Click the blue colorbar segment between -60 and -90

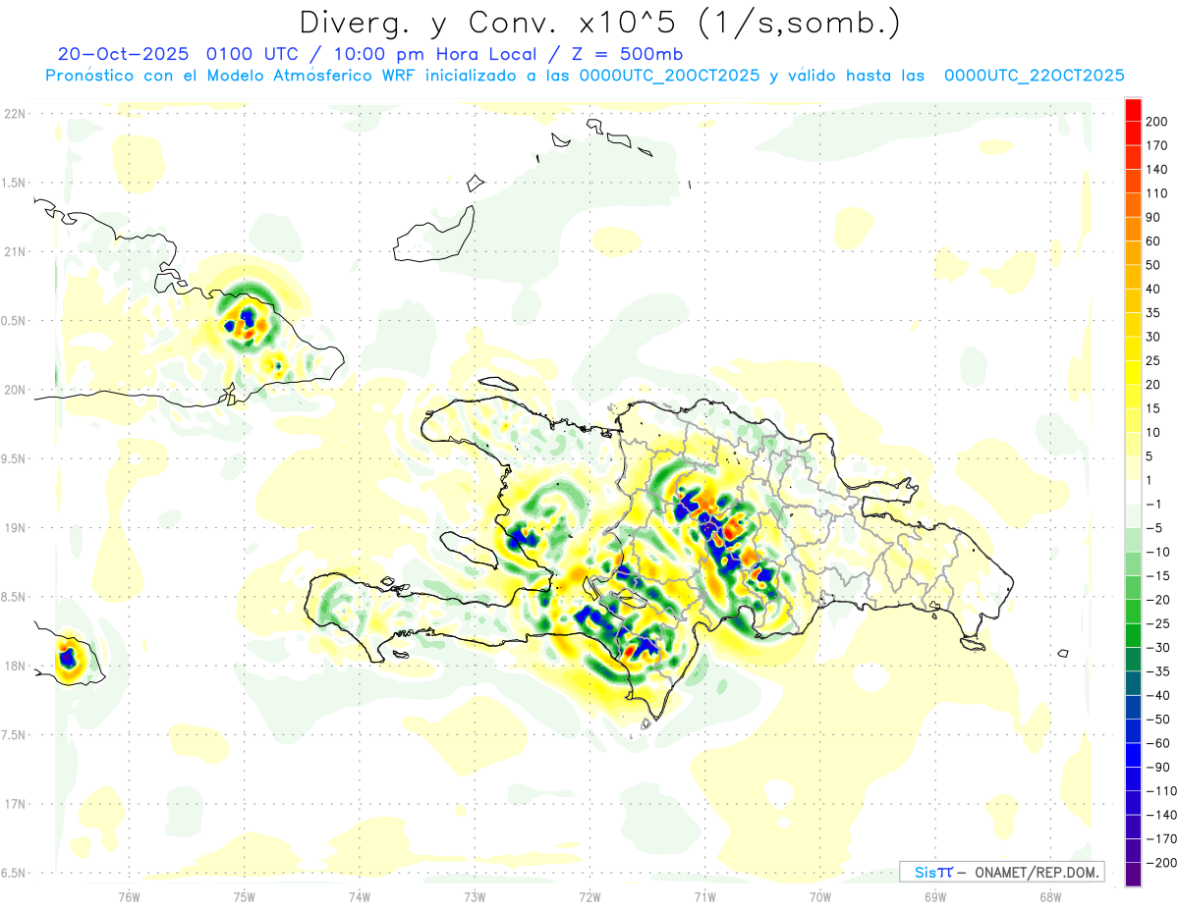1133,754
